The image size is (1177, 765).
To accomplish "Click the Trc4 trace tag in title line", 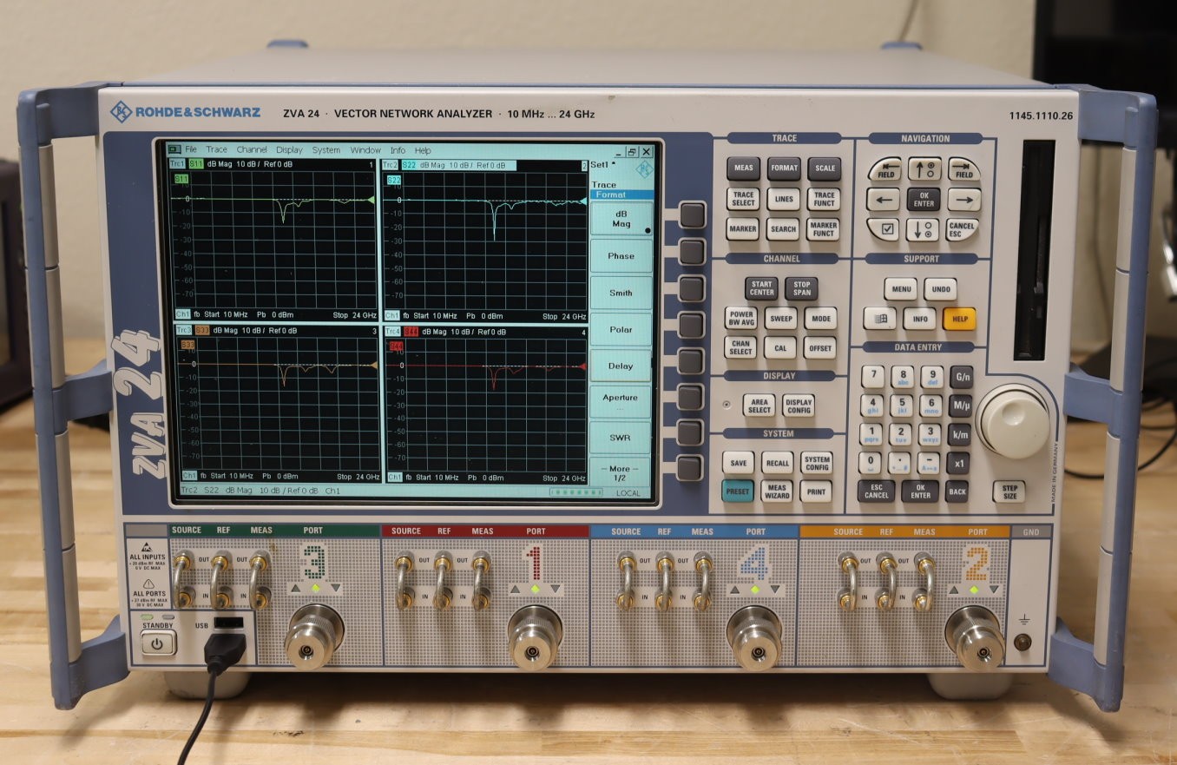I will [x=392, y=332].
